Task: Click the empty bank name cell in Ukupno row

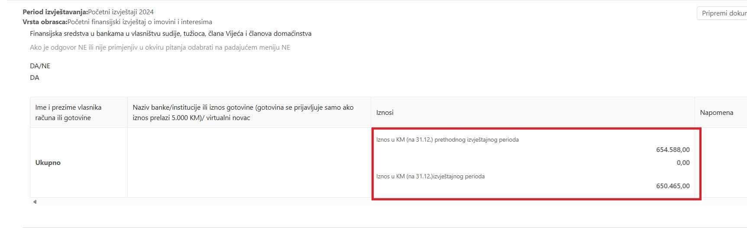Action: tap(249, 163)
